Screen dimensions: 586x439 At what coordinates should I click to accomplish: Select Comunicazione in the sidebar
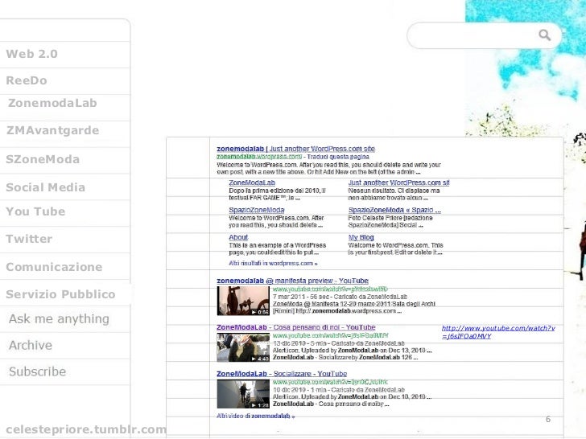tap(54, 267)
